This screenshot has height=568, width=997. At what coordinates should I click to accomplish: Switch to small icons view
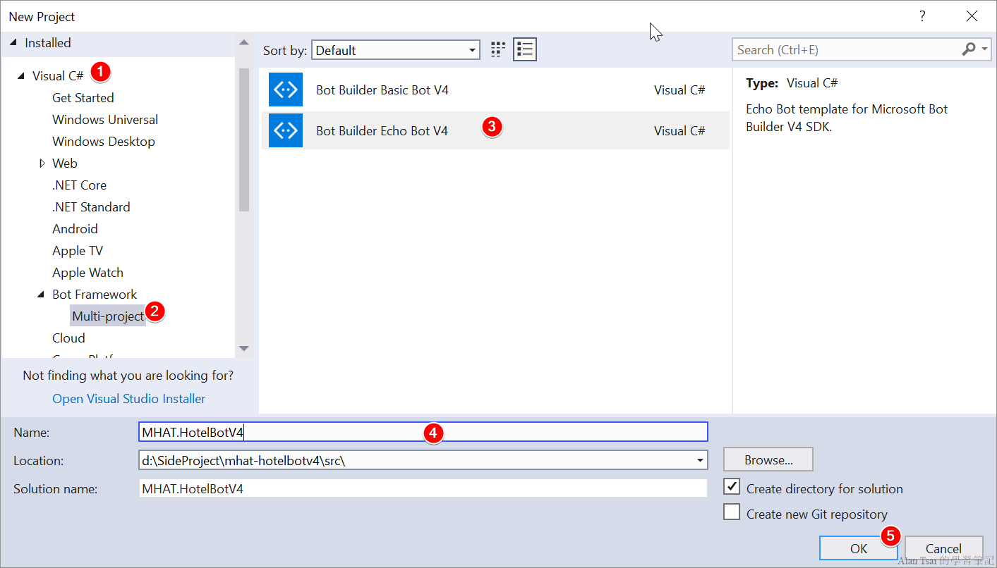[x=498, y=49]
